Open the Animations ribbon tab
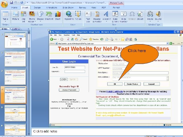 pyautogui.click(x=51, y=8)
